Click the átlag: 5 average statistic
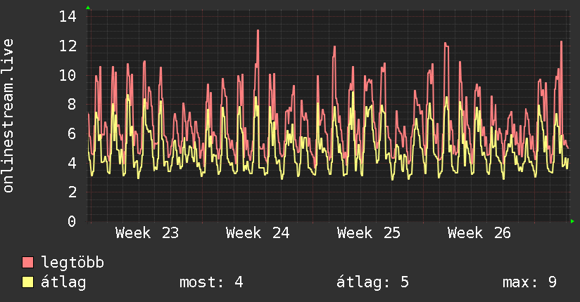 (x=372, y=282)
